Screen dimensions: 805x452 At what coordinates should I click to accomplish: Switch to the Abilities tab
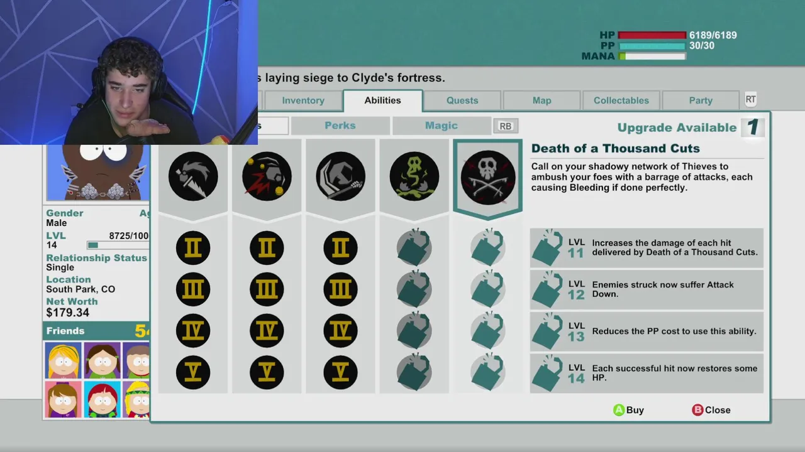(x=382, y=100)
